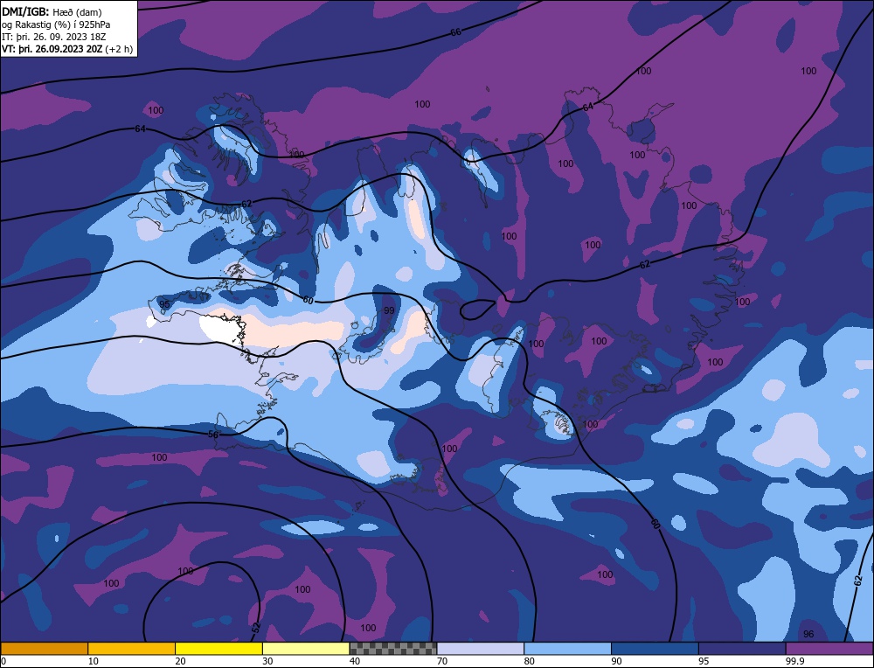Click the lavender 70–80 legend swatch
The image size is (874, 668).
tap(481, 649)
